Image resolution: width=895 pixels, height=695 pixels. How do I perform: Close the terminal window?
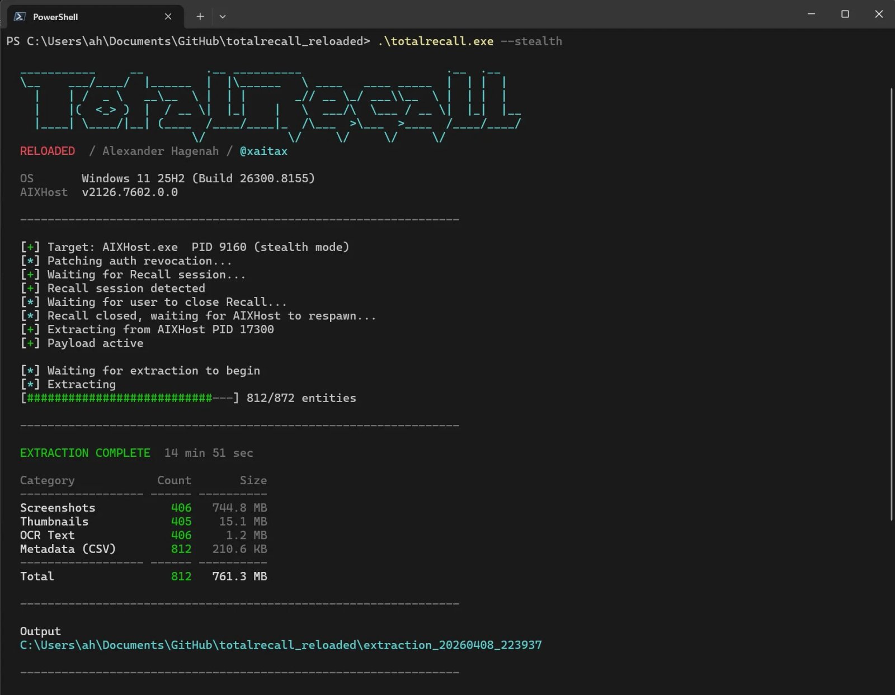(878, 14)
